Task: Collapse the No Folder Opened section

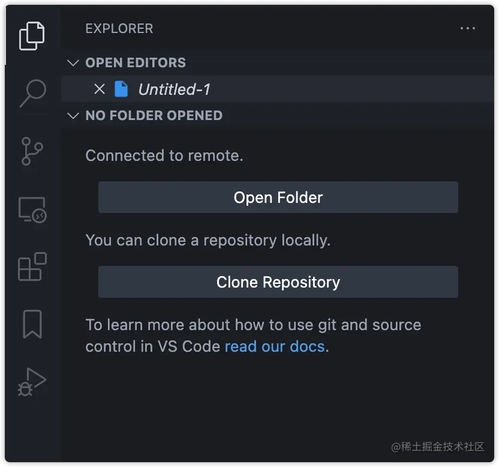Action: [73, 116]
